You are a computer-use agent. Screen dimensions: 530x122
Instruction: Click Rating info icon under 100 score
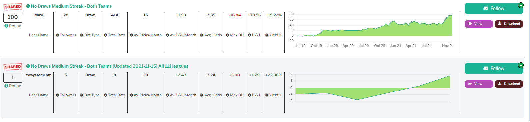(6, 26)
